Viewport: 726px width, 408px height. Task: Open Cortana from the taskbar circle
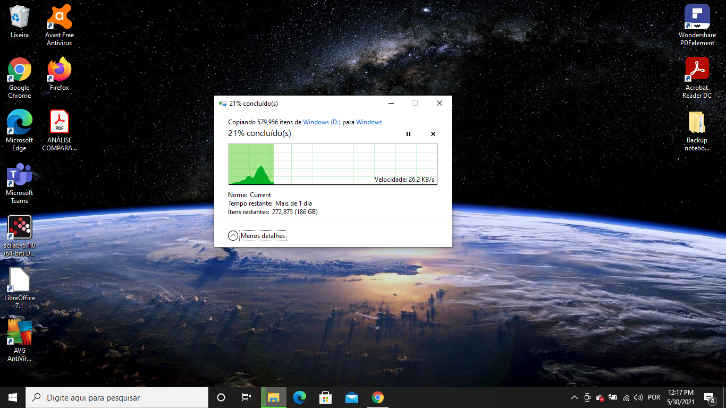221,397
